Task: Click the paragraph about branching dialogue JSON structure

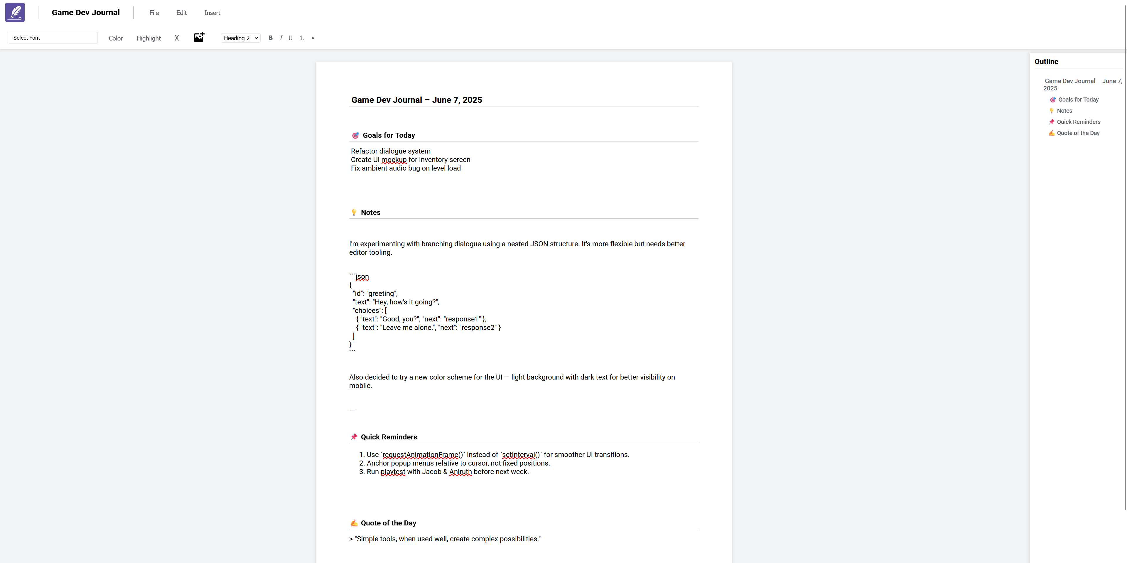Action: click(517, 248)
